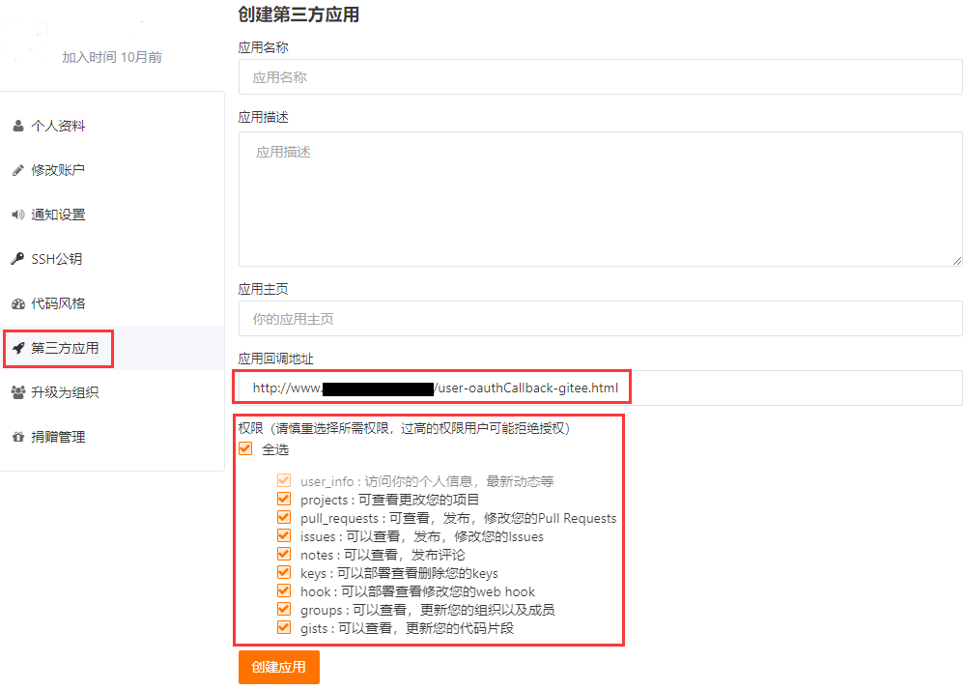The width and height of the screenshot is (965, 690).
Task: Click the 应用回调地址 field label
Action: pos(275,359)
